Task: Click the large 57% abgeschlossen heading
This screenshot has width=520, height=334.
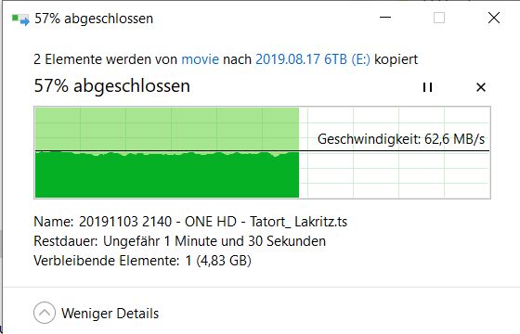Action: click(112, 85)
